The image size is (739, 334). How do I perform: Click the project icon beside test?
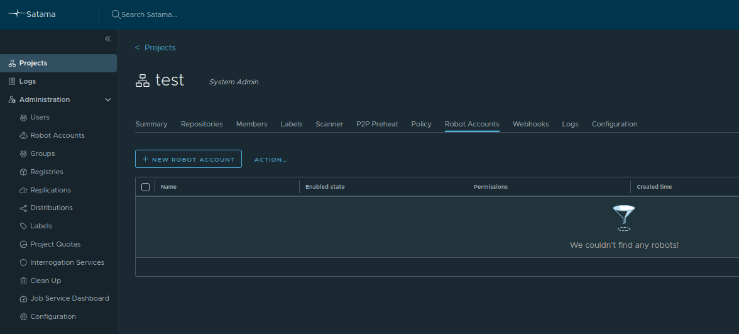click(142, 81)
